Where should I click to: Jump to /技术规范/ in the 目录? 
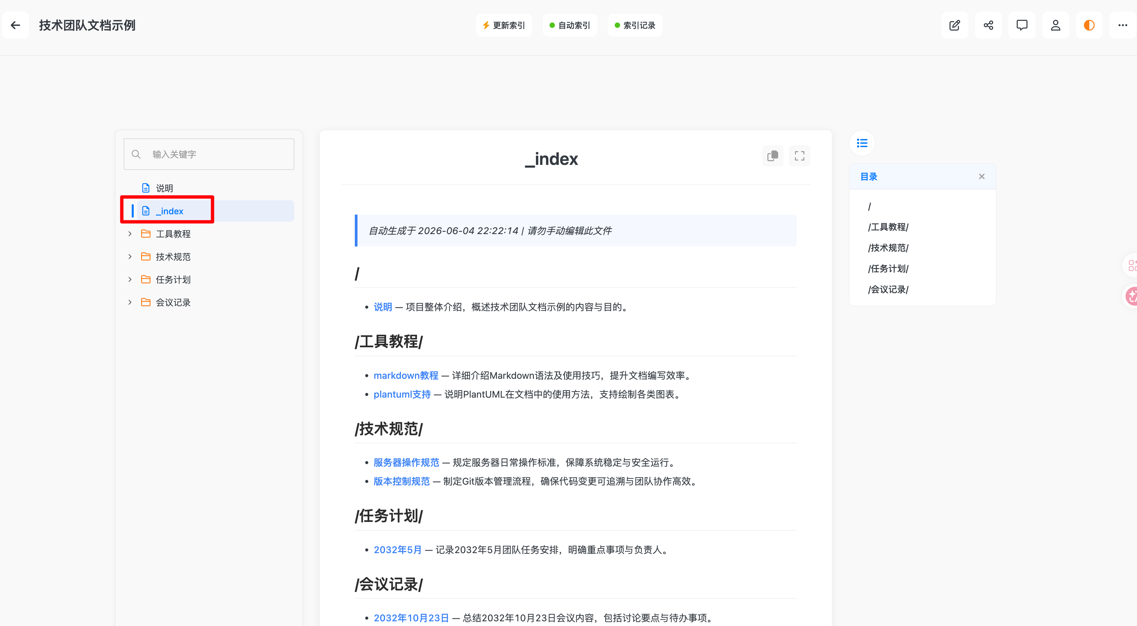click(x=888, y=248)
